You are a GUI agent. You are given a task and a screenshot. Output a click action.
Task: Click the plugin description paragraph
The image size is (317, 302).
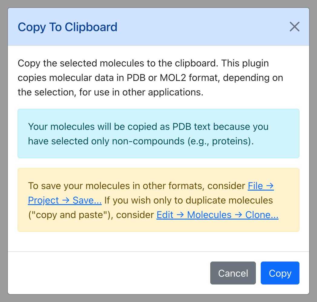pyautogui.click(x=150, y=78)
